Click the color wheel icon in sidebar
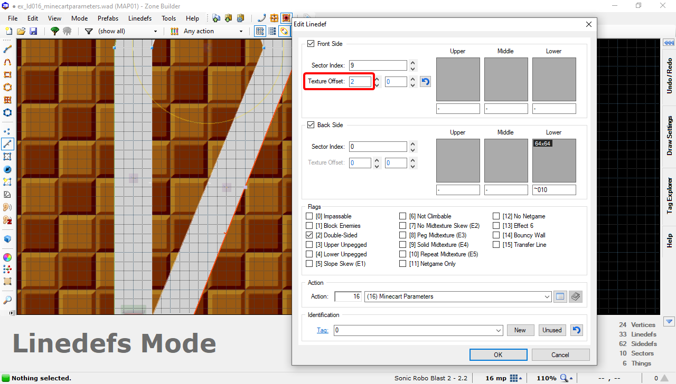This screenshot has height=384, width=676. click(x=7, y=257)
